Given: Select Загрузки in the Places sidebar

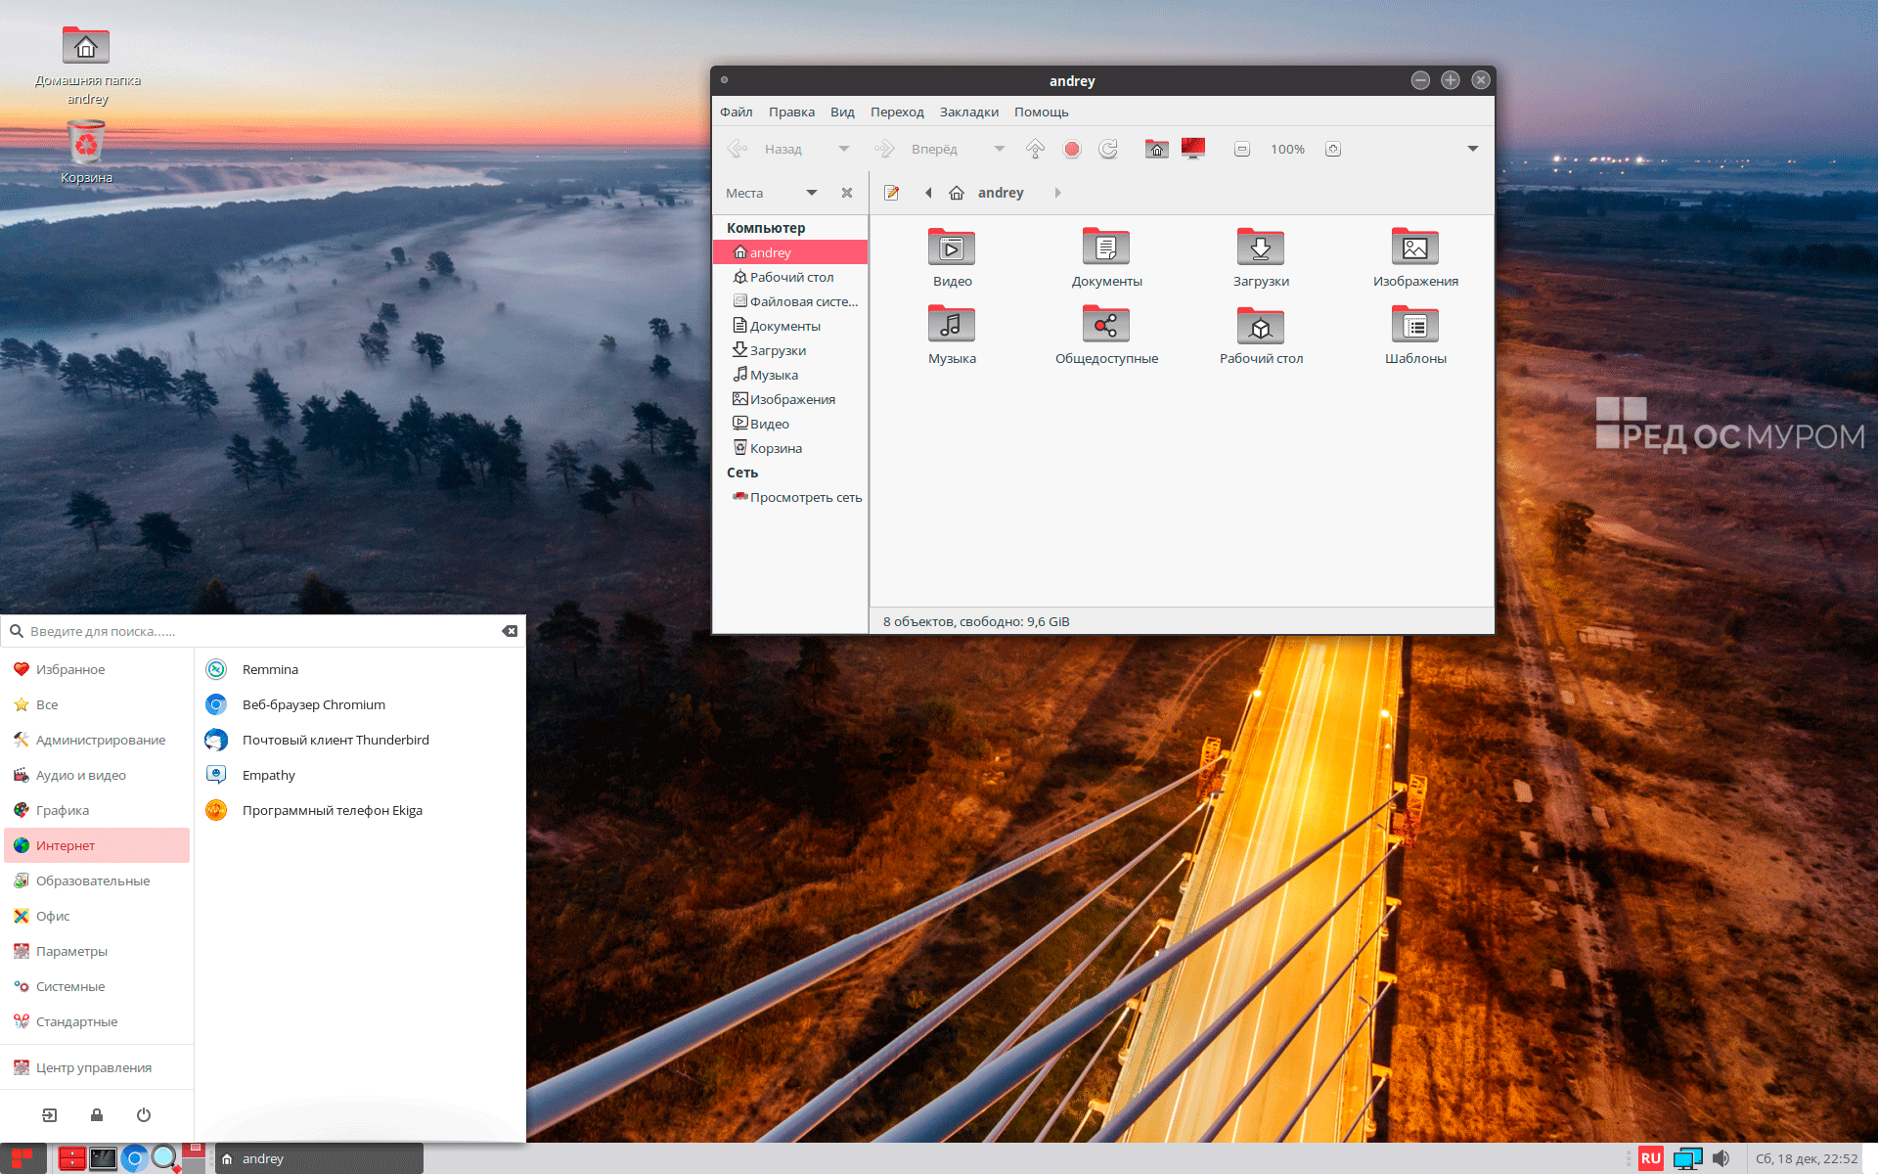Looking at the screenshot, I should (778, 350).
